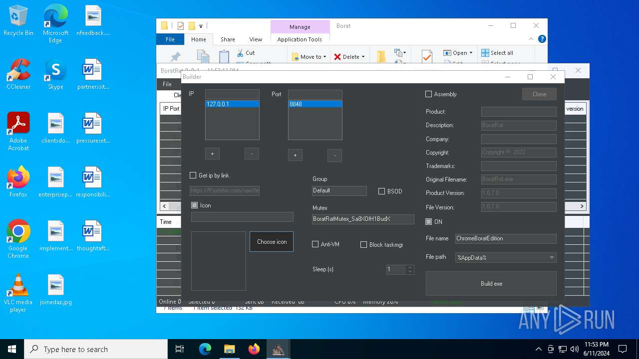Open the File tab in Explorer

[170, 39]
